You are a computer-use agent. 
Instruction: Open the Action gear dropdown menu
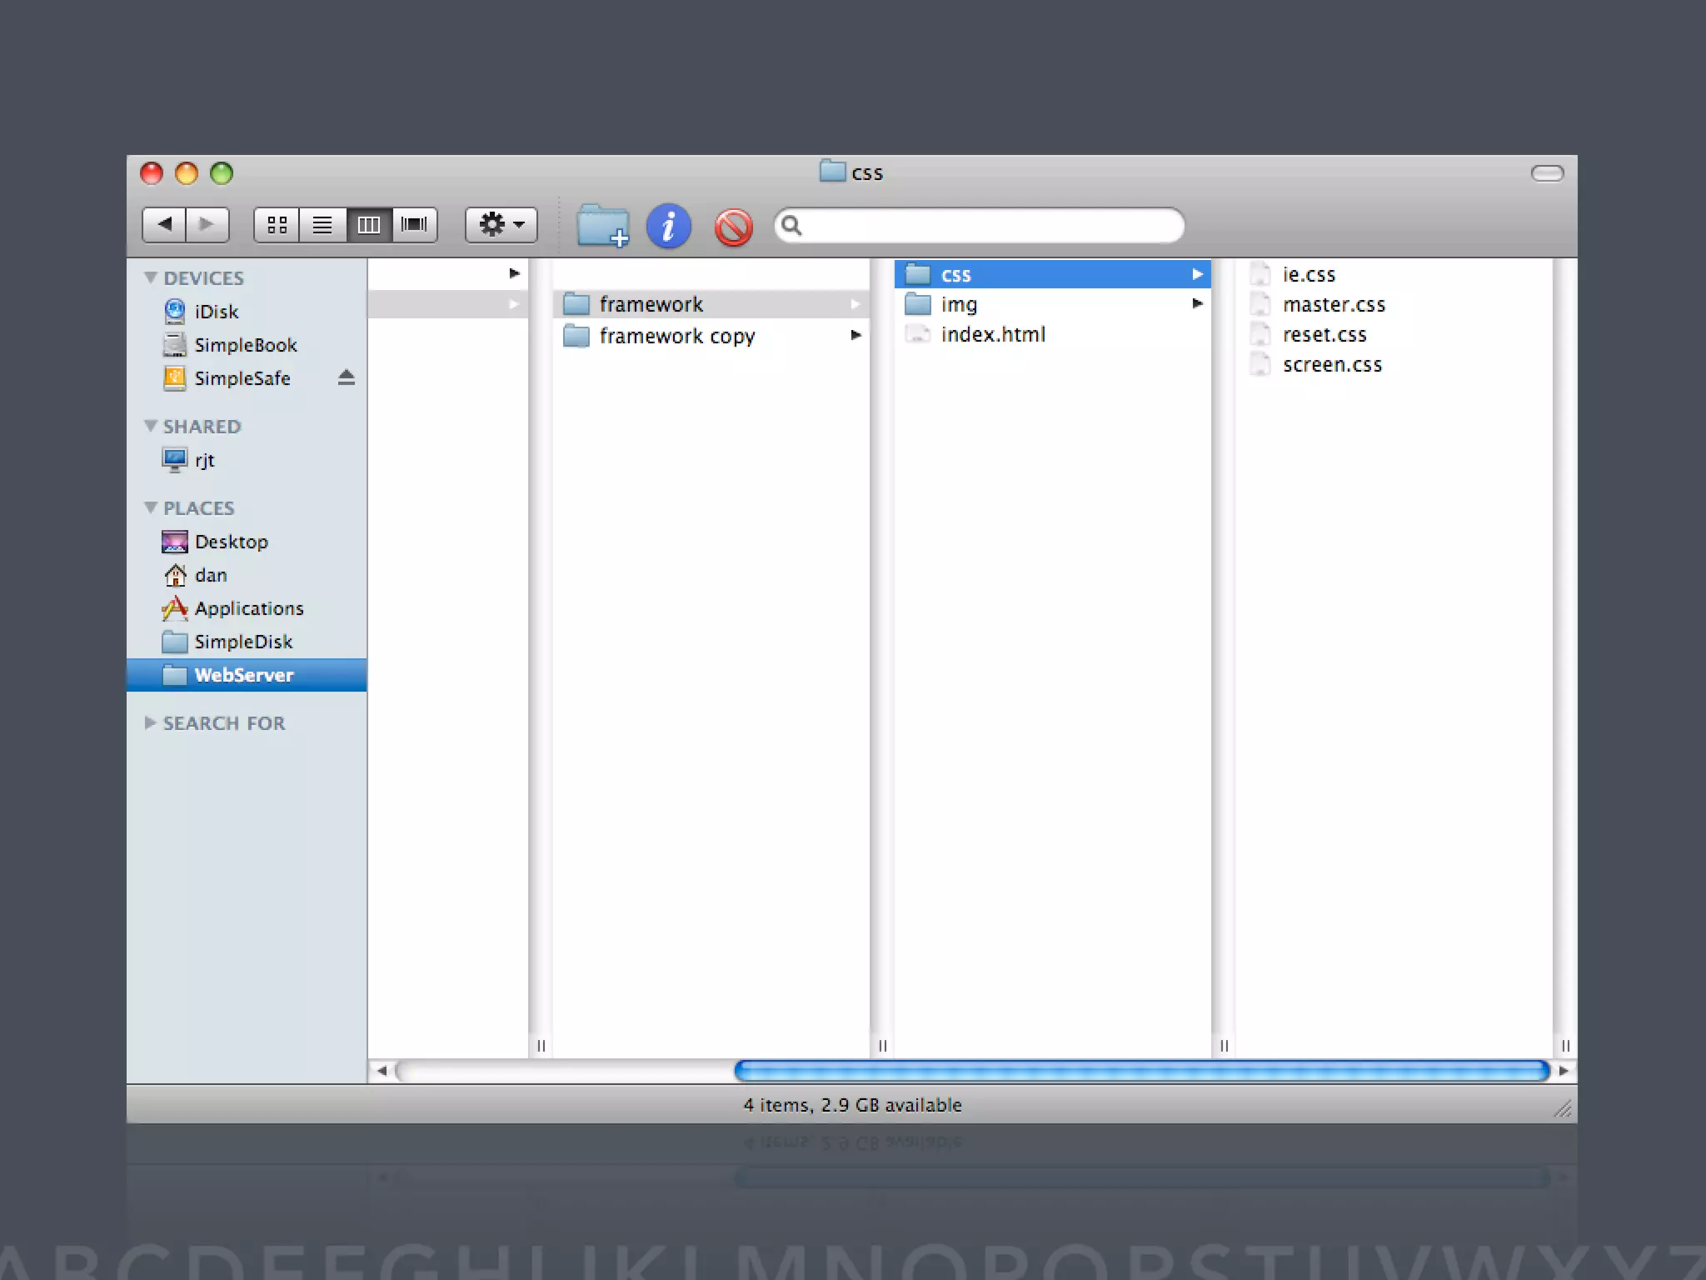point(501,224)
